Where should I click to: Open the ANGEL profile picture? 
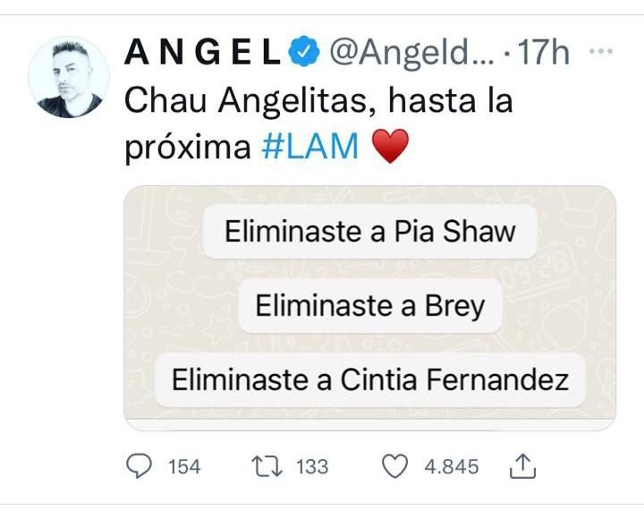(x=69, y=77)
